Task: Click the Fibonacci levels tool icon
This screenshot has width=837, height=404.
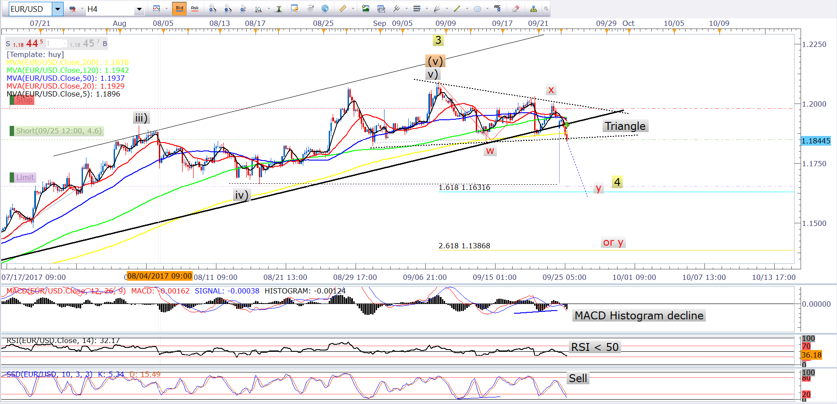Action: (417, 9)
